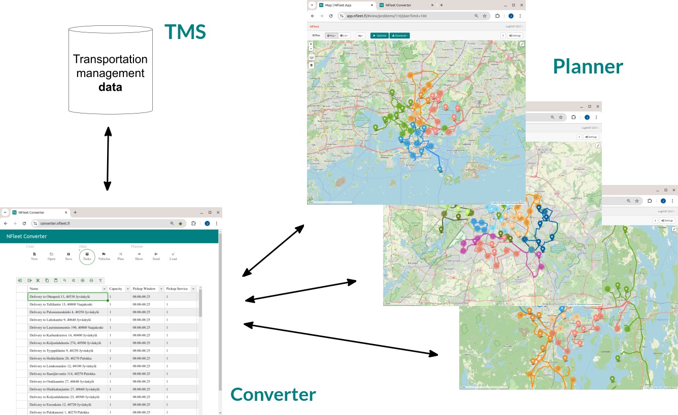678x415 pixels.
Task: Click Show under the Planner group
Action: click(x=139, y=256)
